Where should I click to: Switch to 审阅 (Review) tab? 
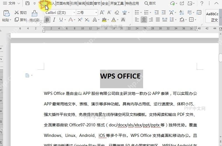[x=82, y=3]
